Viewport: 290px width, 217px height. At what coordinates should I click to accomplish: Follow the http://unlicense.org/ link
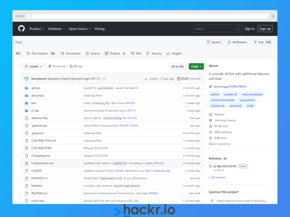coord(158,171)
